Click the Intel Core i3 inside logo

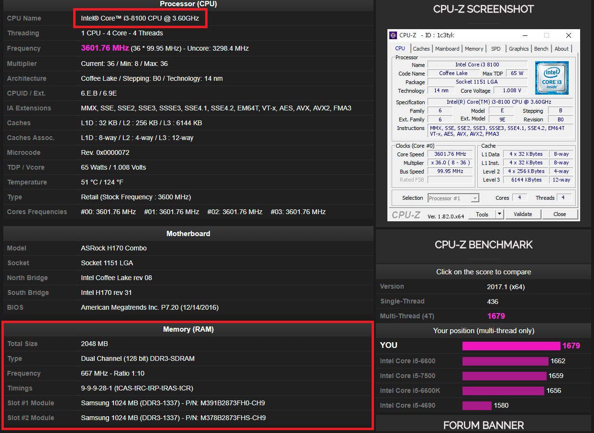pos(552,77)
